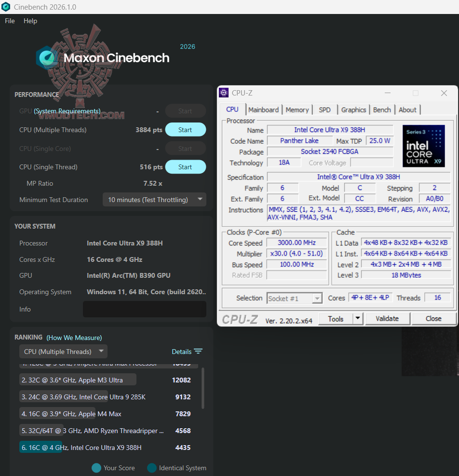Click the Maxon Cinebench logo
This screenshot has height=476, width=459.
point(103,58)
